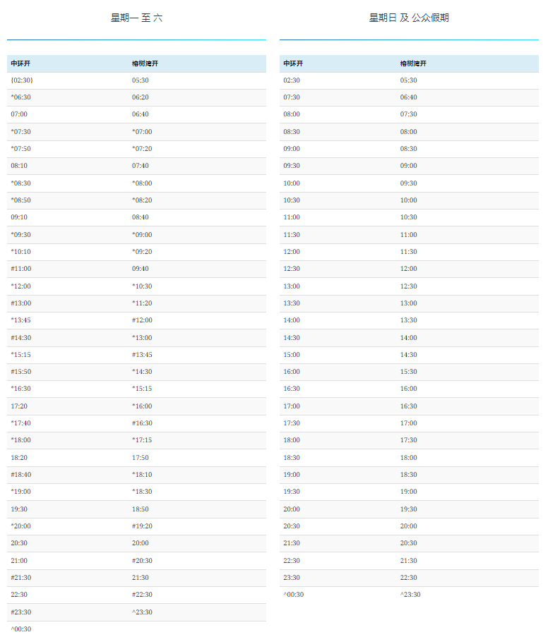
Task: Click the #18:40 sailing time
Action: pyautogui.click(x=21, y=475)
